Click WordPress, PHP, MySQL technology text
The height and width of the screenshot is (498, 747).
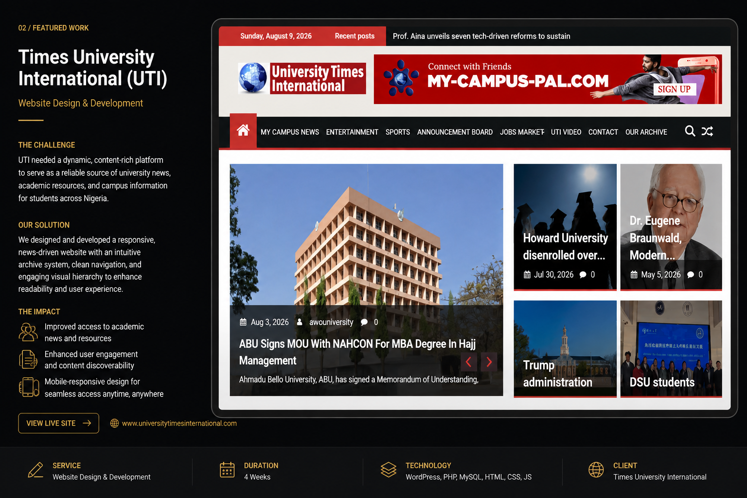[x=469, y=477]
